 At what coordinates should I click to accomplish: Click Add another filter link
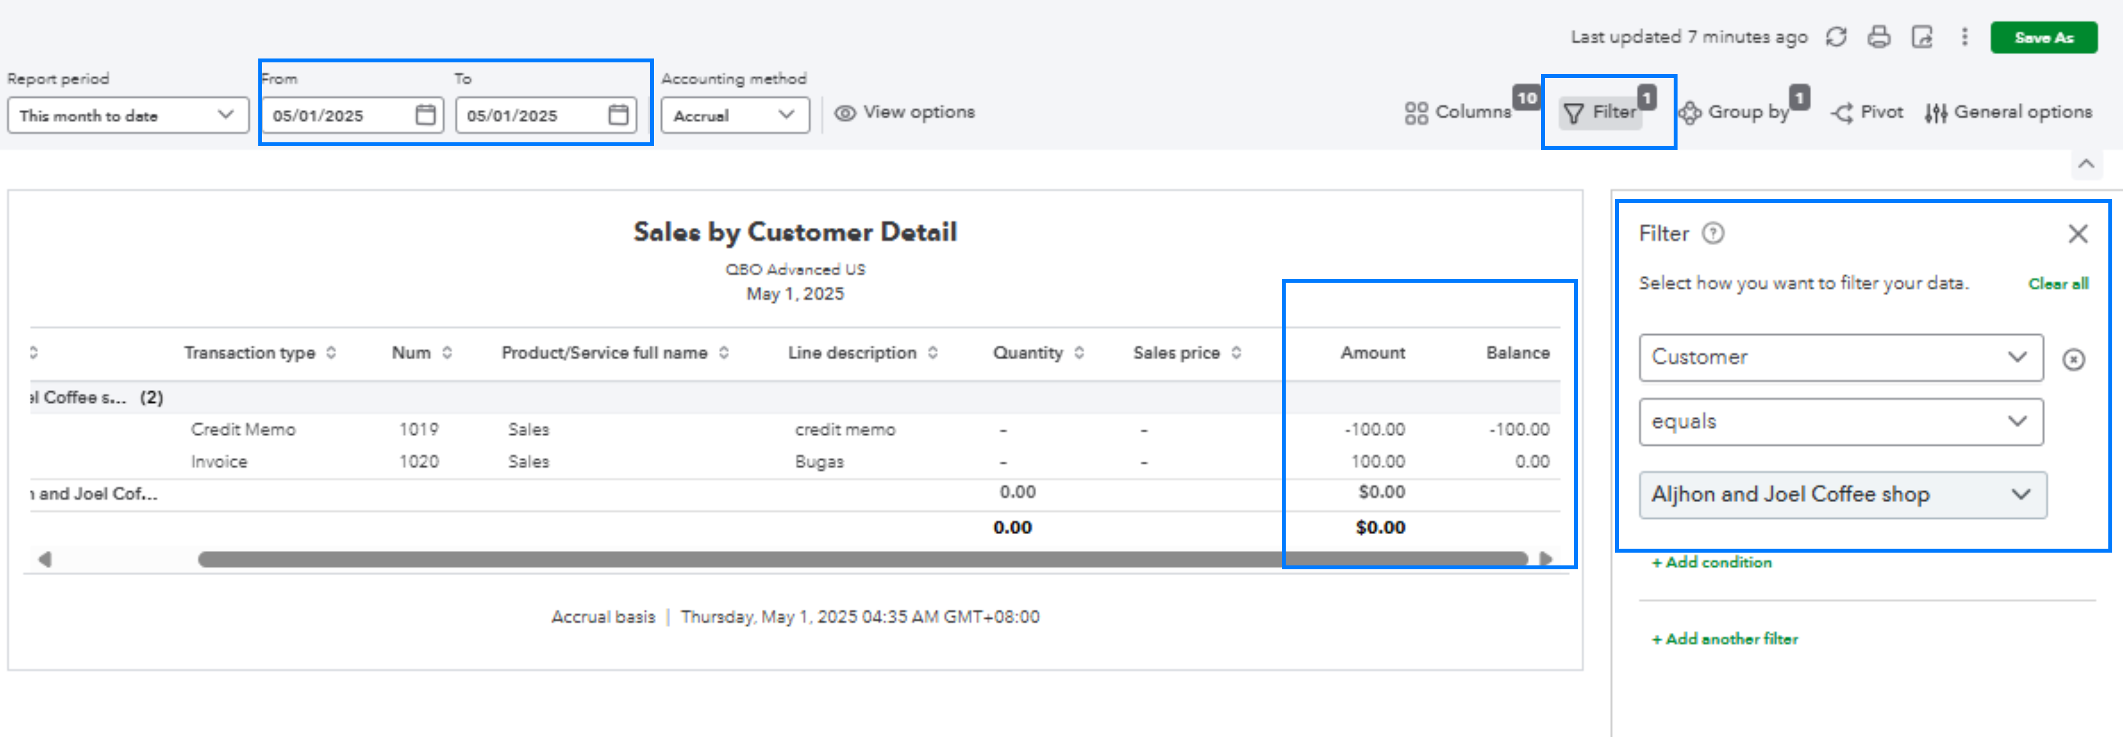tap(1725, 639)
